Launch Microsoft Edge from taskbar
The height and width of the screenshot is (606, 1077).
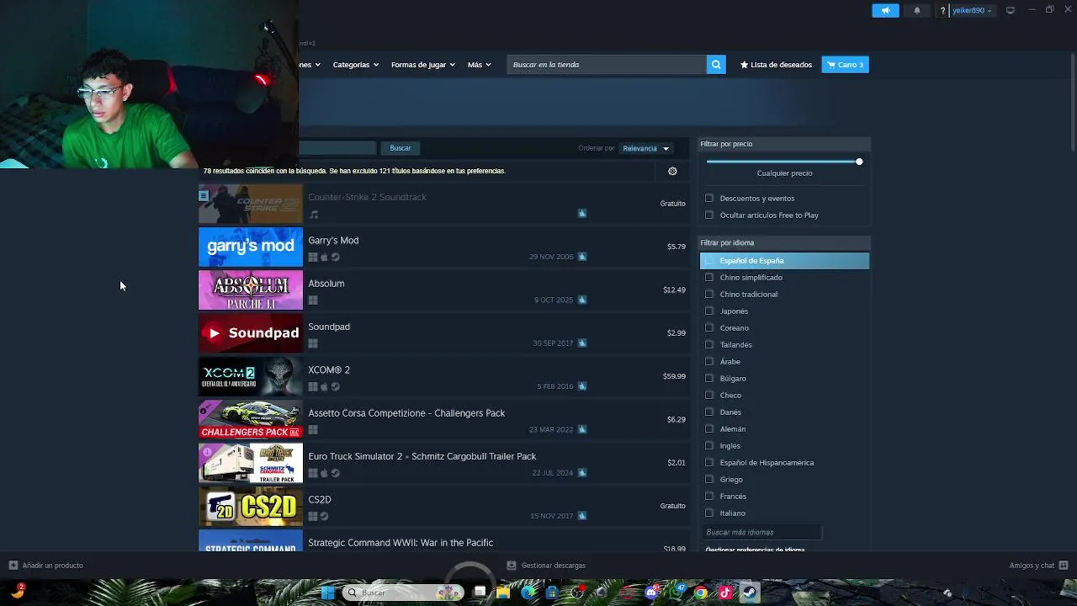(528, 593)
